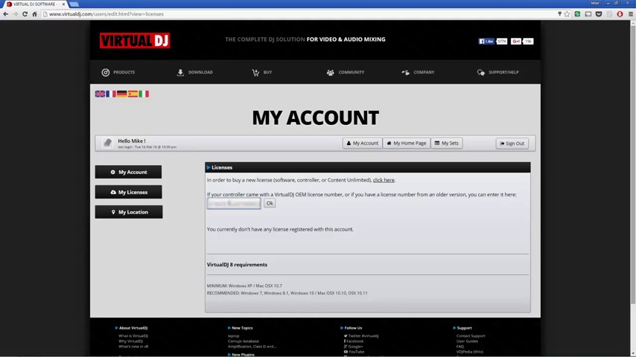This screenshot has width=636, height=357.
Task: Select the Italian flag language
Action: click(x=144, y=94)
